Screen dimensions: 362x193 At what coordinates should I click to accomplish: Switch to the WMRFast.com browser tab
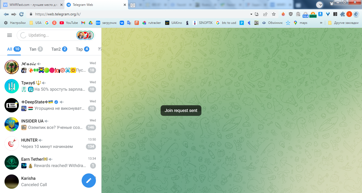pyautogui.click(x=33, y=5)
